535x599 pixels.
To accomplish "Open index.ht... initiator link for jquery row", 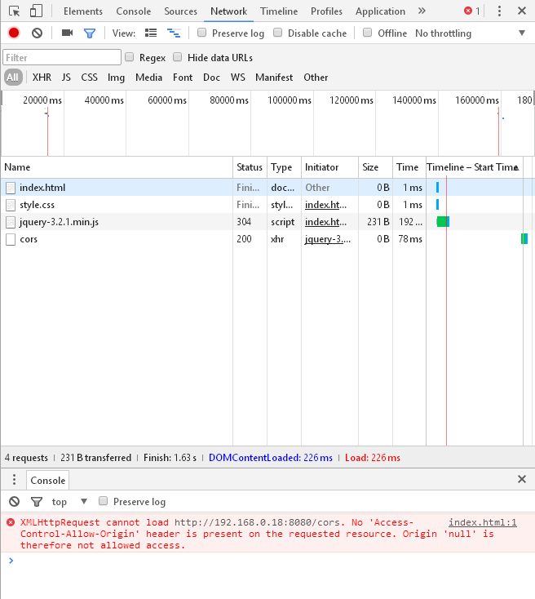I will (325, 222).
